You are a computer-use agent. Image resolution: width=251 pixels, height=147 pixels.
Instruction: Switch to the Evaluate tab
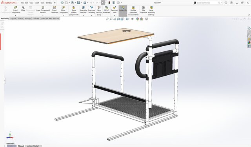(36, 18)
